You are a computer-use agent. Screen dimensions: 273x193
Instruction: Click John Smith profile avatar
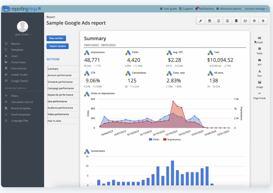coord(22,27)
